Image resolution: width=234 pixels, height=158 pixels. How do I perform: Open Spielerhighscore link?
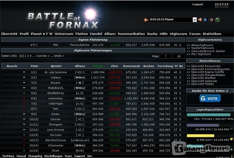[202, 48]
